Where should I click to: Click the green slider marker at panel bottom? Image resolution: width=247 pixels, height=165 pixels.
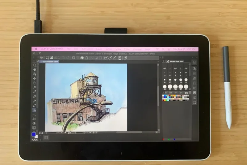(169, 139)
